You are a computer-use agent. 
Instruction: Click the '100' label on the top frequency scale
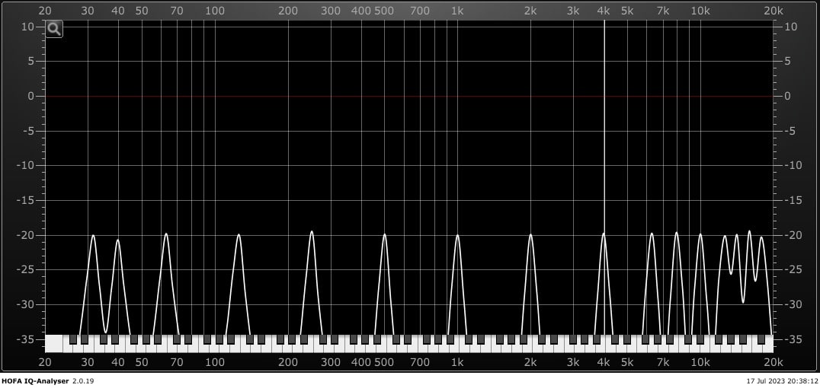(215, 11)
